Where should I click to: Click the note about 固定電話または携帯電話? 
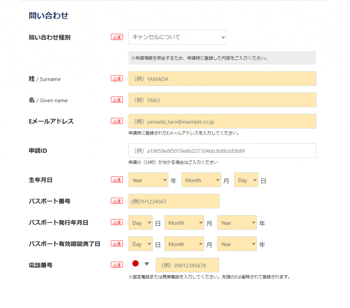pos(210,277)
